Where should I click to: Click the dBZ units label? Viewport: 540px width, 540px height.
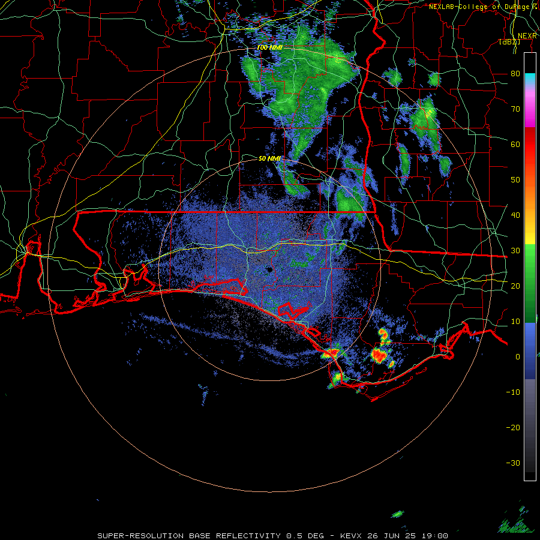pos(509,42)
